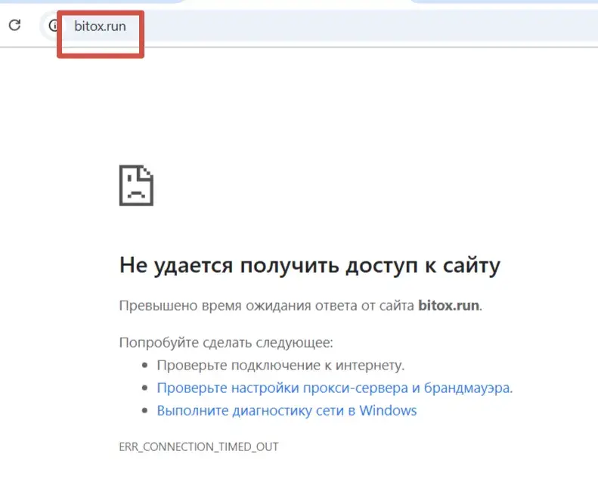The image size is (598, 479).
Task: Click the bitox.run address bar
Action: 319,26
